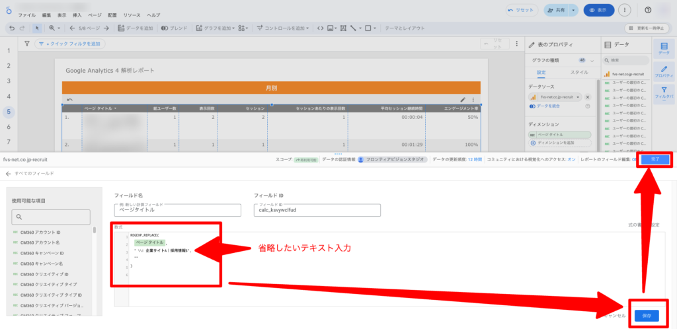Click the undo arrow in the toolbar
Screen dimensions: 677x329
point(11,28)
